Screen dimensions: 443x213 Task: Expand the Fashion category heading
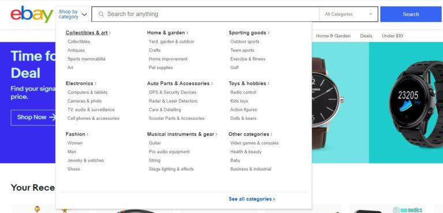[77, 134]
